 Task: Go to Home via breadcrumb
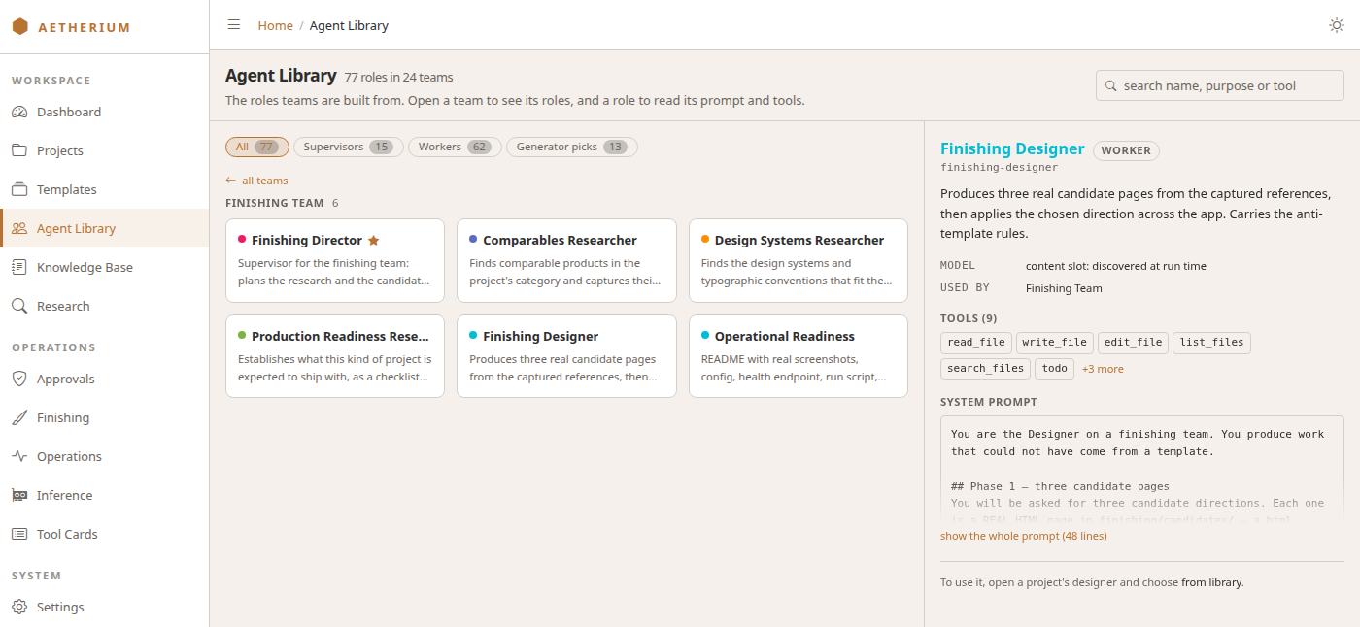(275, 25)
